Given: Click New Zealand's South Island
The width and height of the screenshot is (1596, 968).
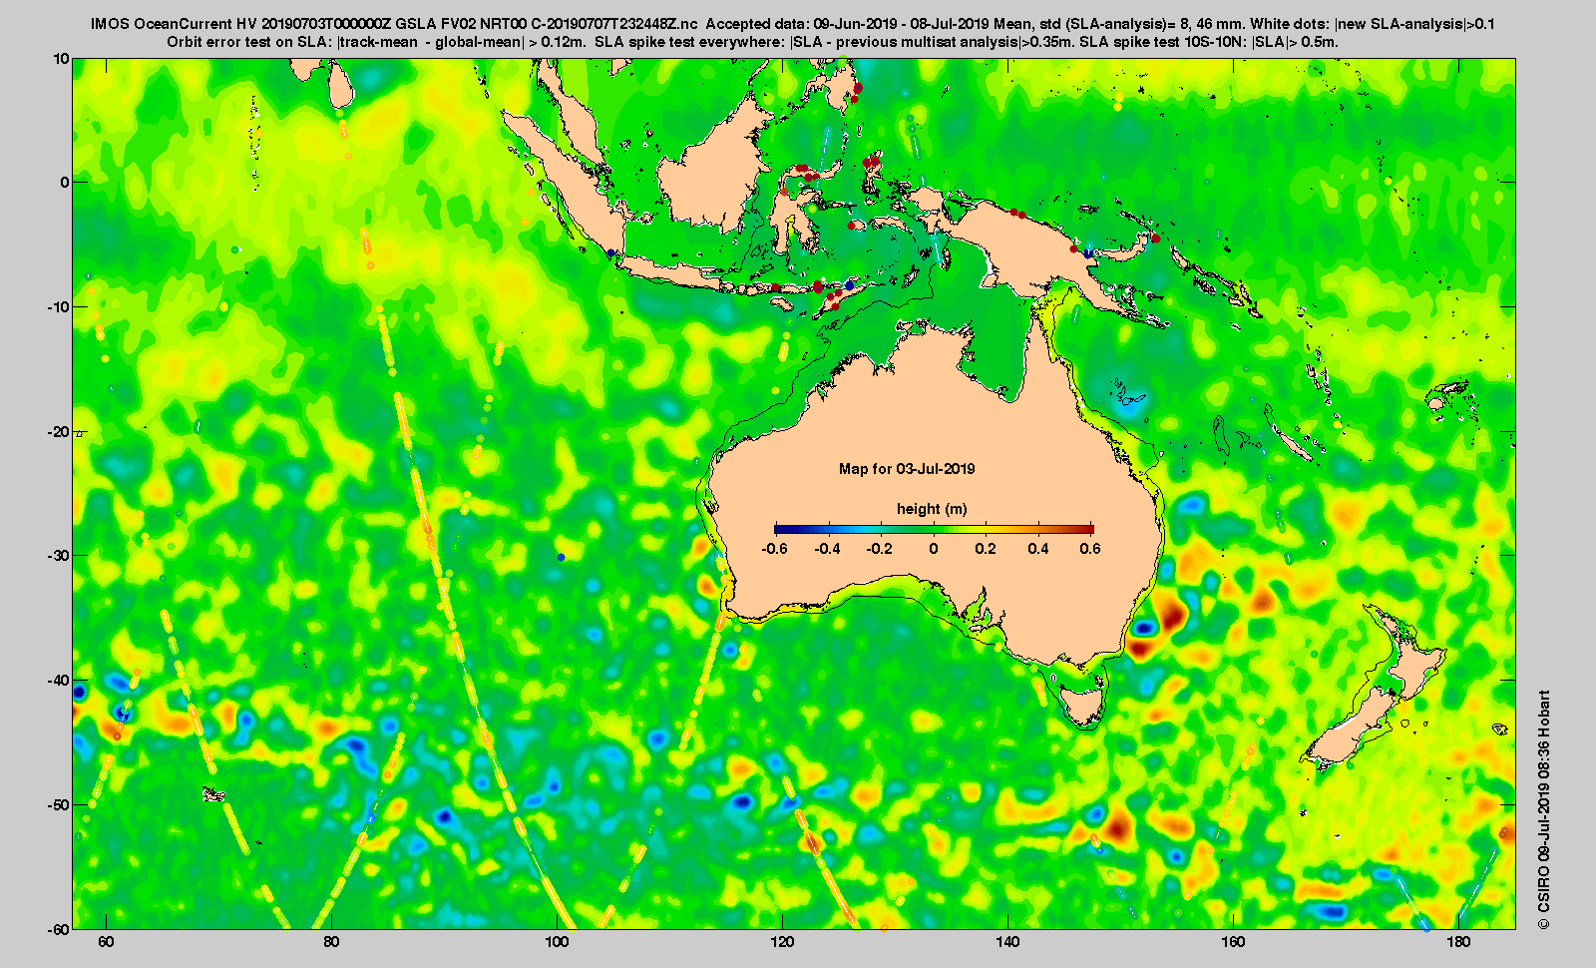Looking at the screenshot, I should click(1354, 726).
